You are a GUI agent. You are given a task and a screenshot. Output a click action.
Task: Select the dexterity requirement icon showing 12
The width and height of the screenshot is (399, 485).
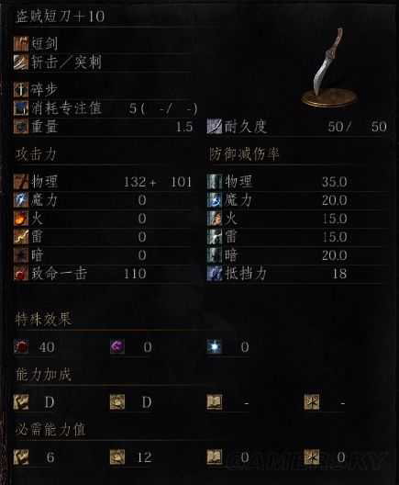click(117, 457)
